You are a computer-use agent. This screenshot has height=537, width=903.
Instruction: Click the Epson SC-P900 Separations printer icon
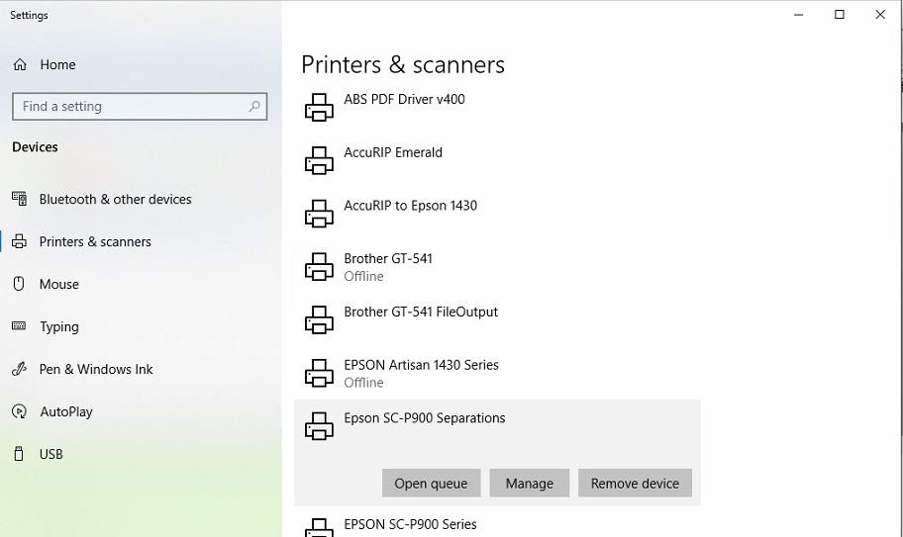(319, 426)
